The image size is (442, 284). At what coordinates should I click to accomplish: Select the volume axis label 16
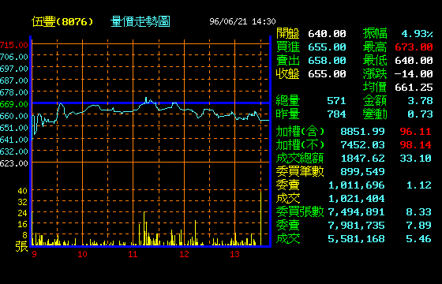click(x=23, y=224)
